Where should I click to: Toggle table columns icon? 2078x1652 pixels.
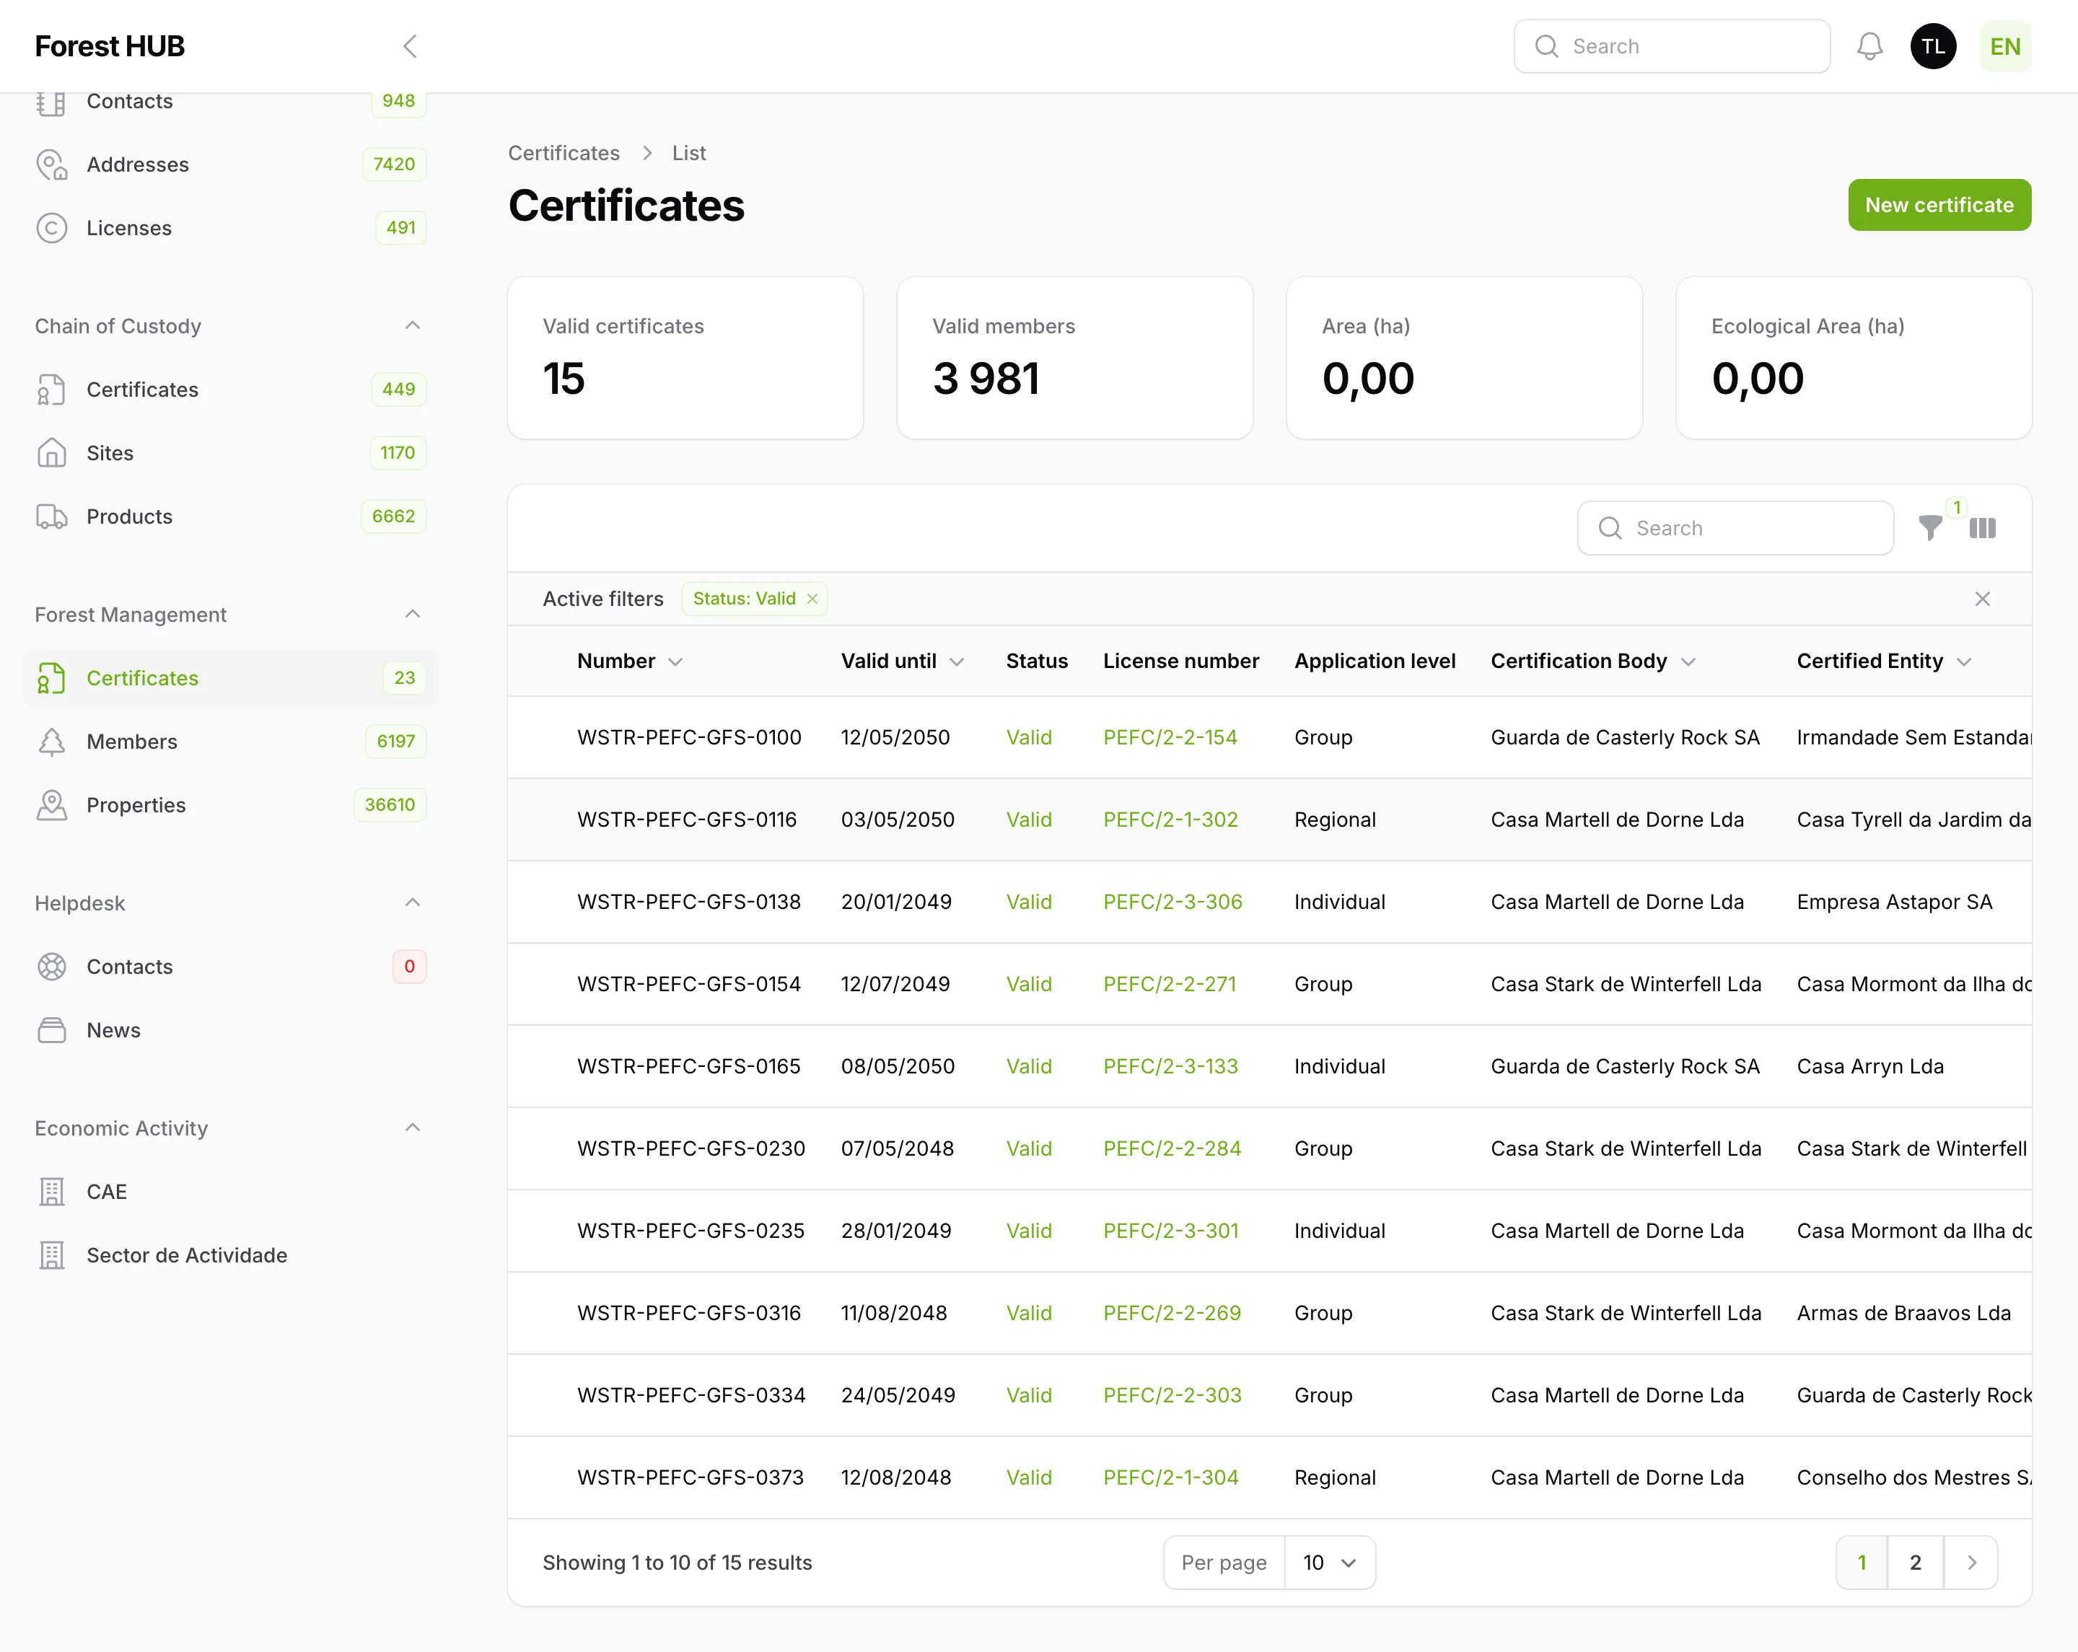click(1983, 528)
